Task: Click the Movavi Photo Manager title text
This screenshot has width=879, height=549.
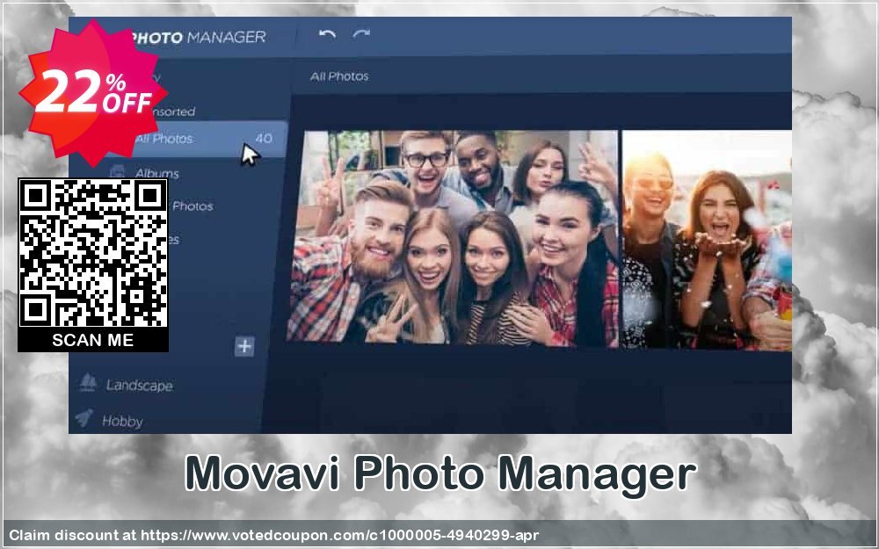Action: [x=440, y=475]
